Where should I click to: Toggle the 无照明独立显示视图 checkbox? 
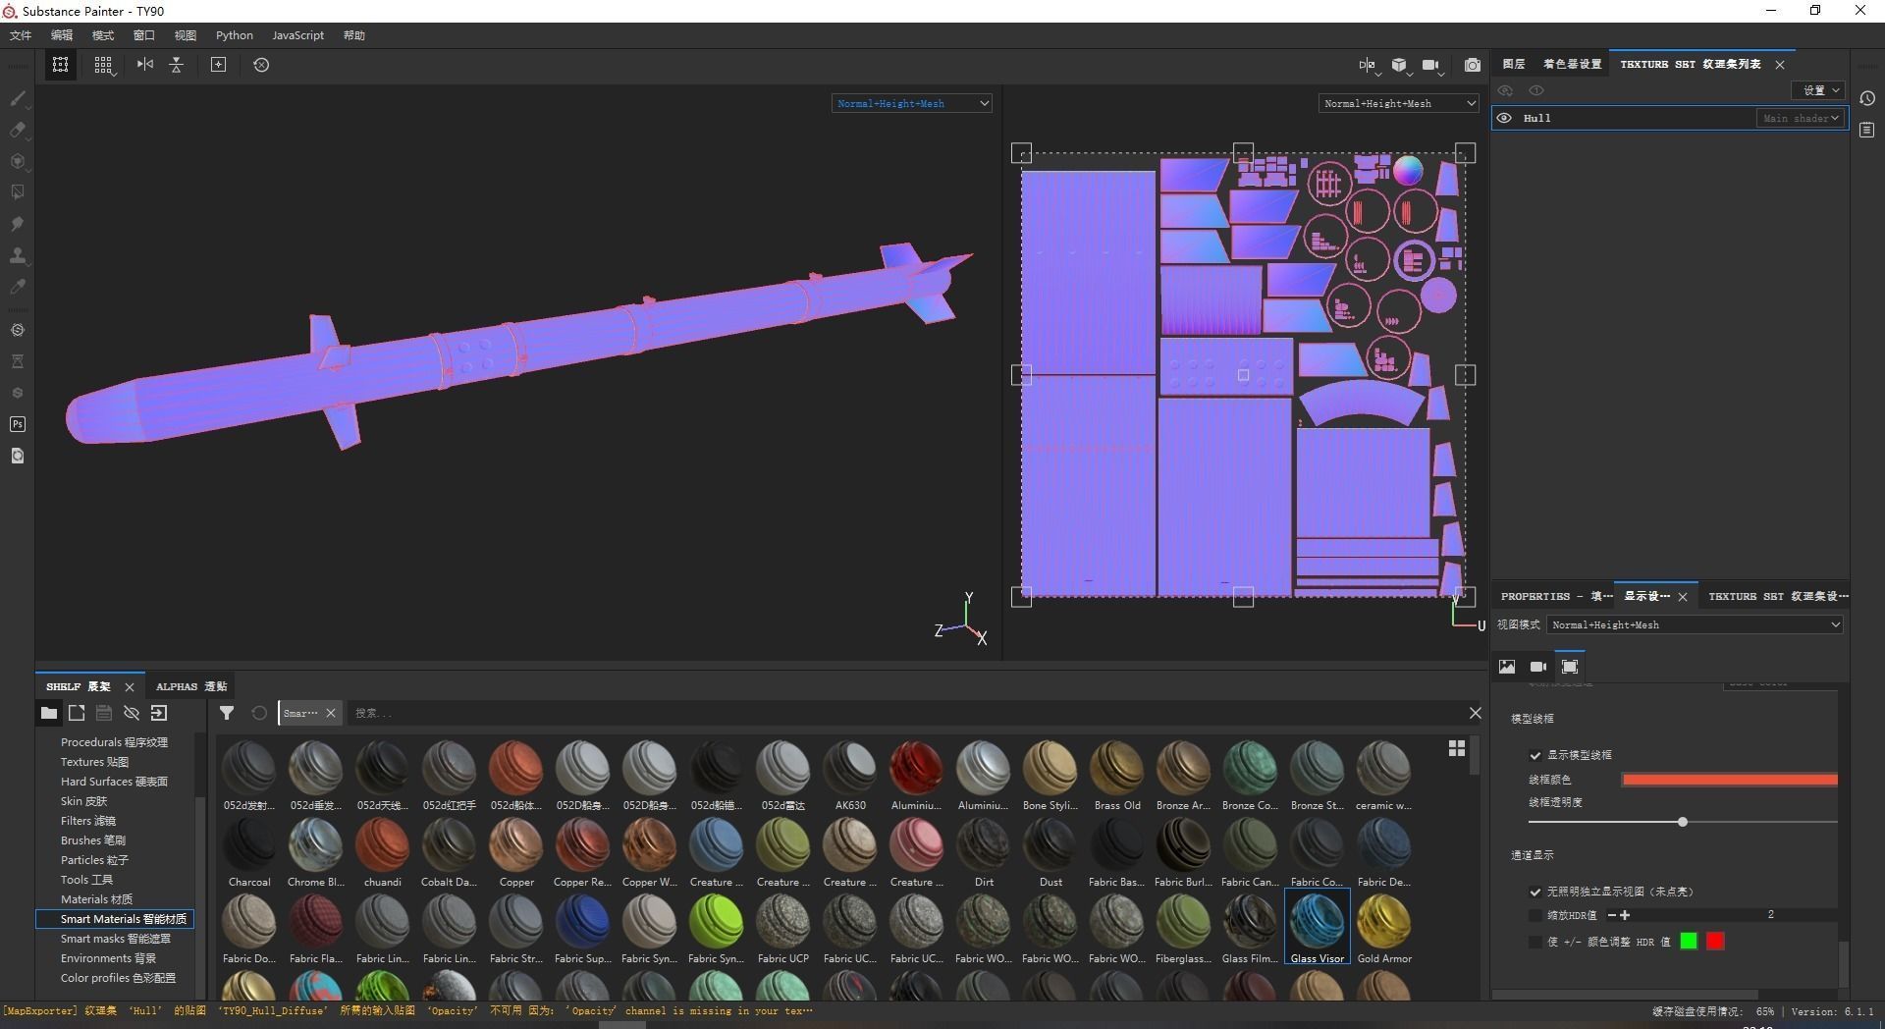click(1535, 892)
